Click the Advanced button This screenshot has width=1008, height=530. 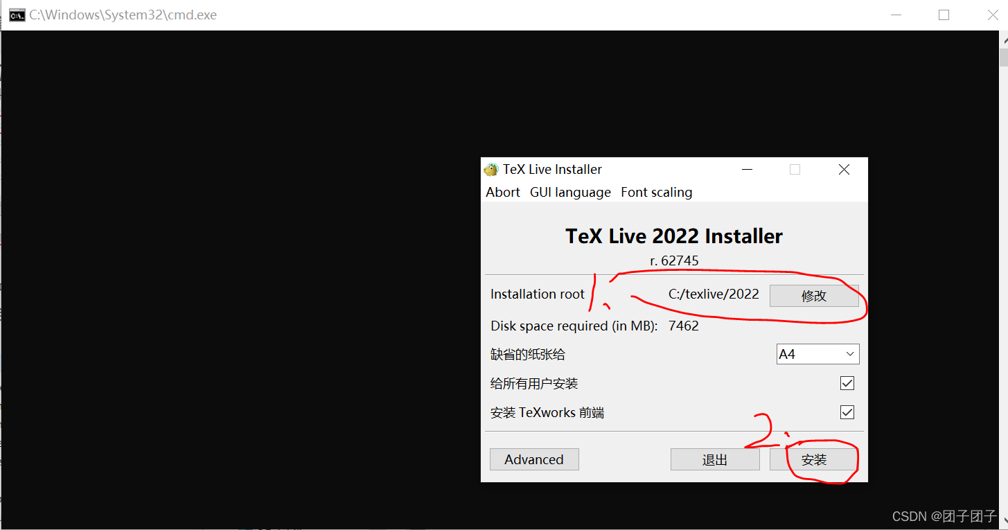coord(534,459)
